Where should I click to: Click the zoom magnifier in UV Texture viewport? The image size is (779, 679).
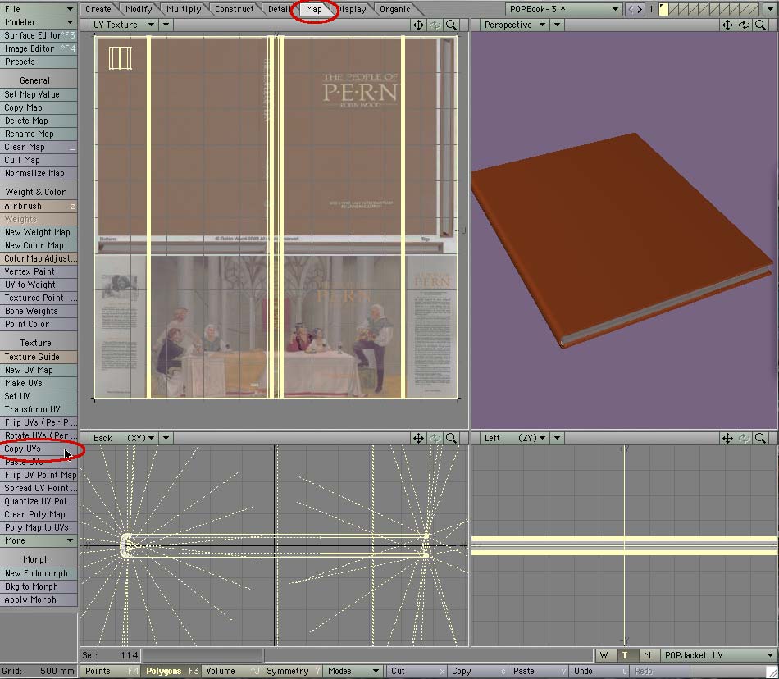click(x=451, y=25)
